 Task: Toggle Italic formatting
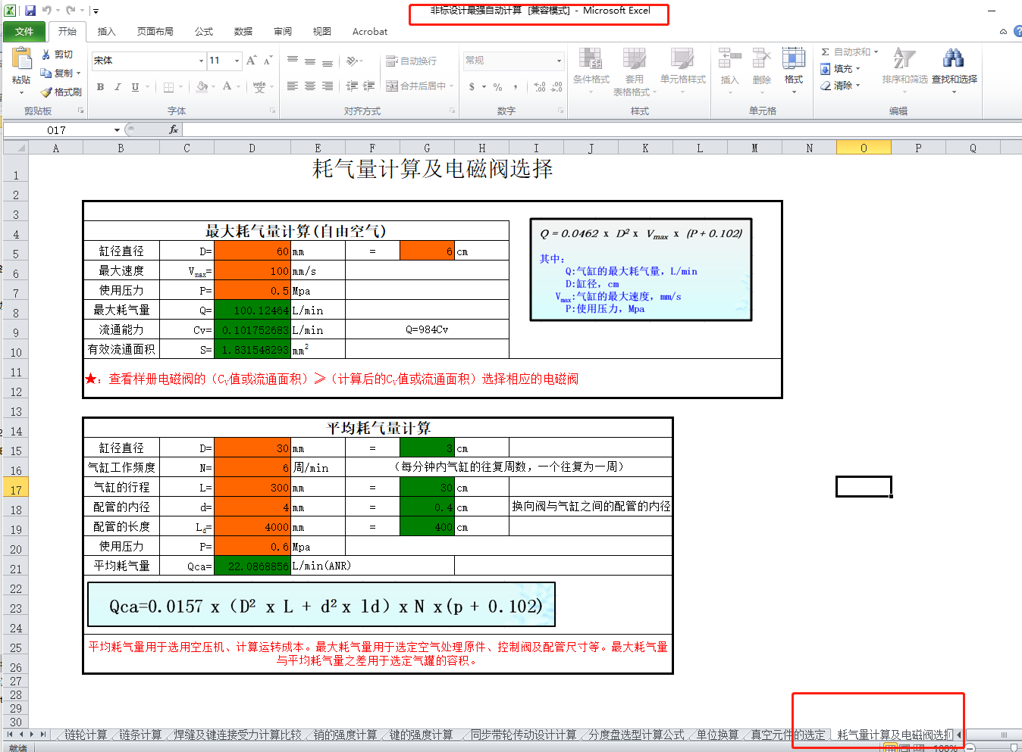(x=118, y=87)
